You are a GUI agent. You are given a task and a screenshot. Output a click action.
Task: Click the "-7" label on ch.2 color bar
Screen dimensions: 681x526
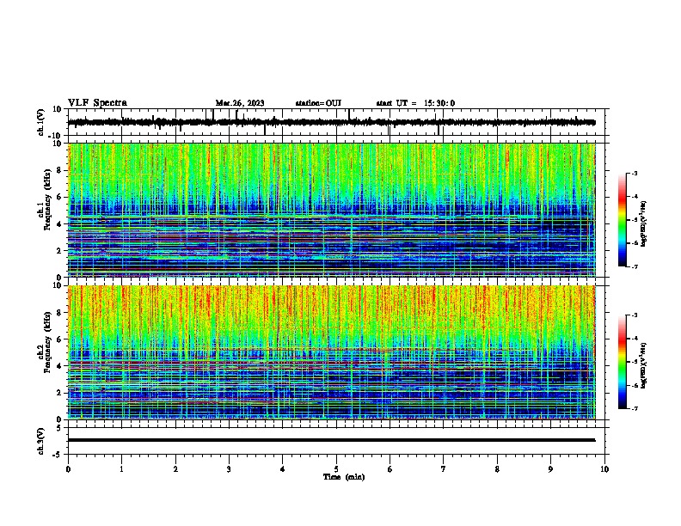tap(635, 409)
